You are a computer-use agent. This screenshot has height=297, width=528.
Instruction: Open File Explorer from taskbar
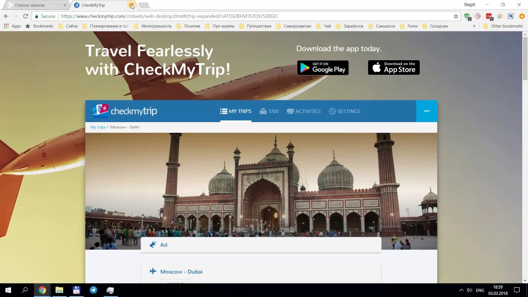point(59,290)
